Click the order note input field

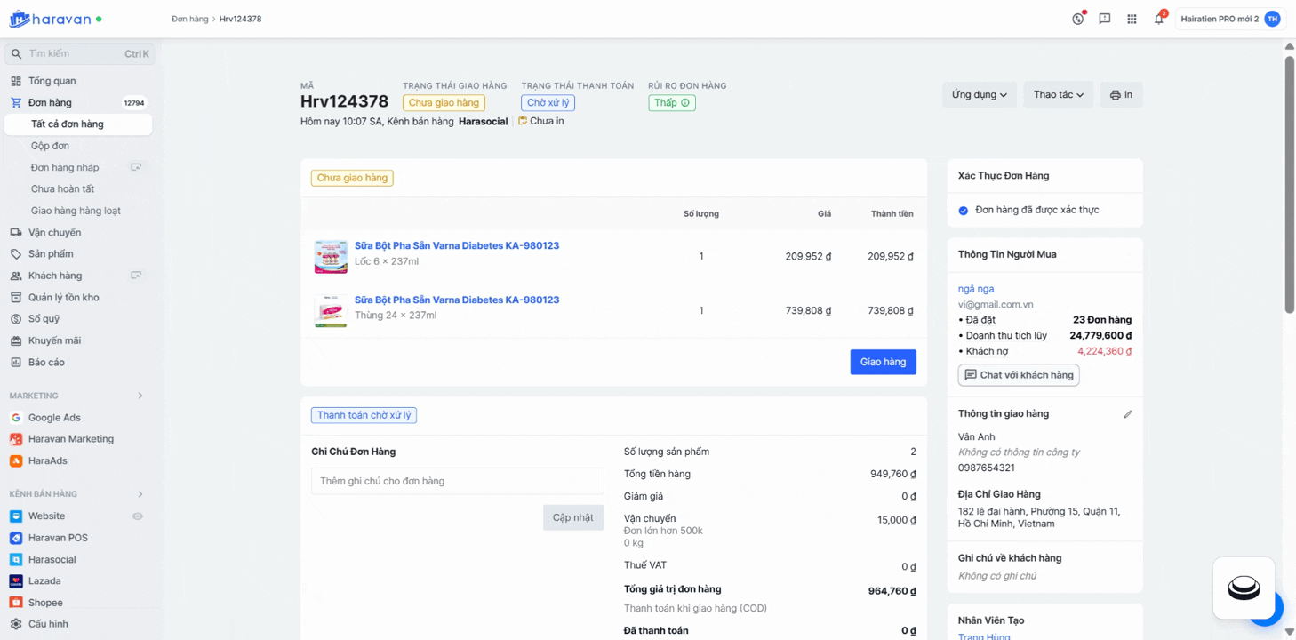click(x=457, y=481)
